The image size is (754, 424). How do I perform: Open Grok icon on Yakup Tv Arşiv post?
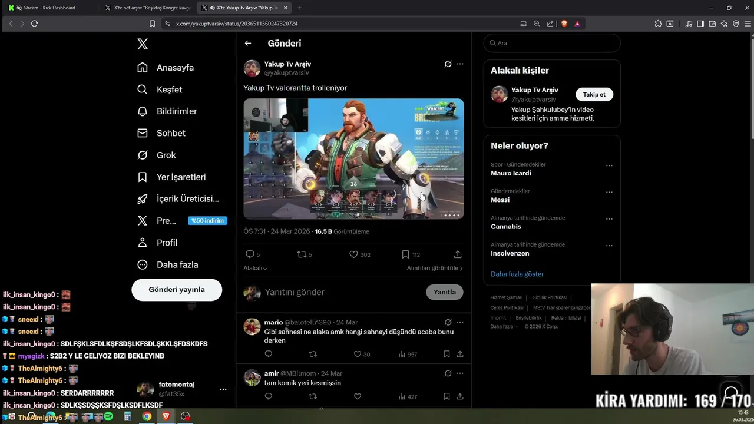[x=448, y=64]
